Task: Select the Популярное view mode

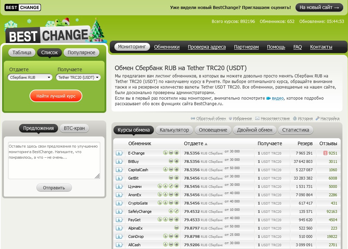Action: (81, 52)
